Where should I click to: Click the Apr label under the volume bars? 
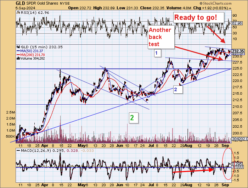(x=45, y=145)
